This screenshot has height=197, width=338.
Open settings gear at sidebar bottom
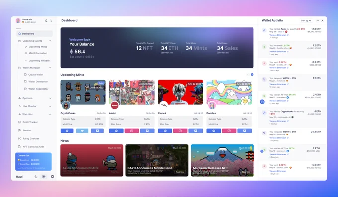click(52, 176)
